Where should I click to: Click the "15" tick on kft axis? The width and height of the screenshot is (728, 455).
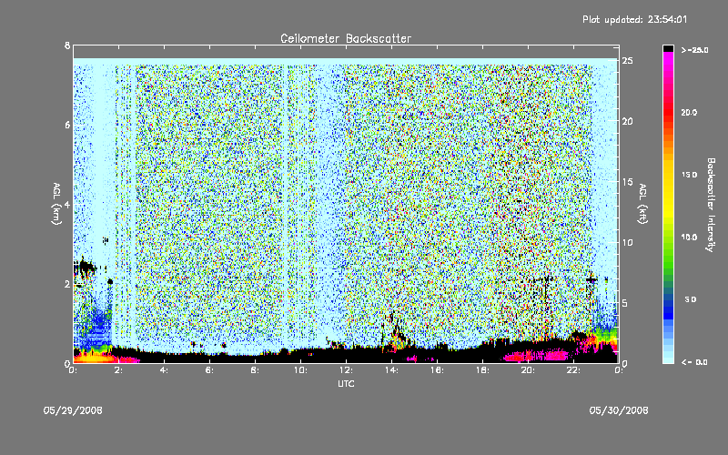point(628,182)
